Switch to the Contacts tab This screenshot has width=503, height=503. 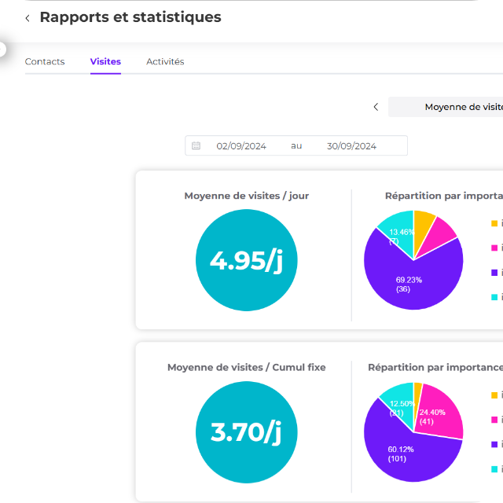45,61
